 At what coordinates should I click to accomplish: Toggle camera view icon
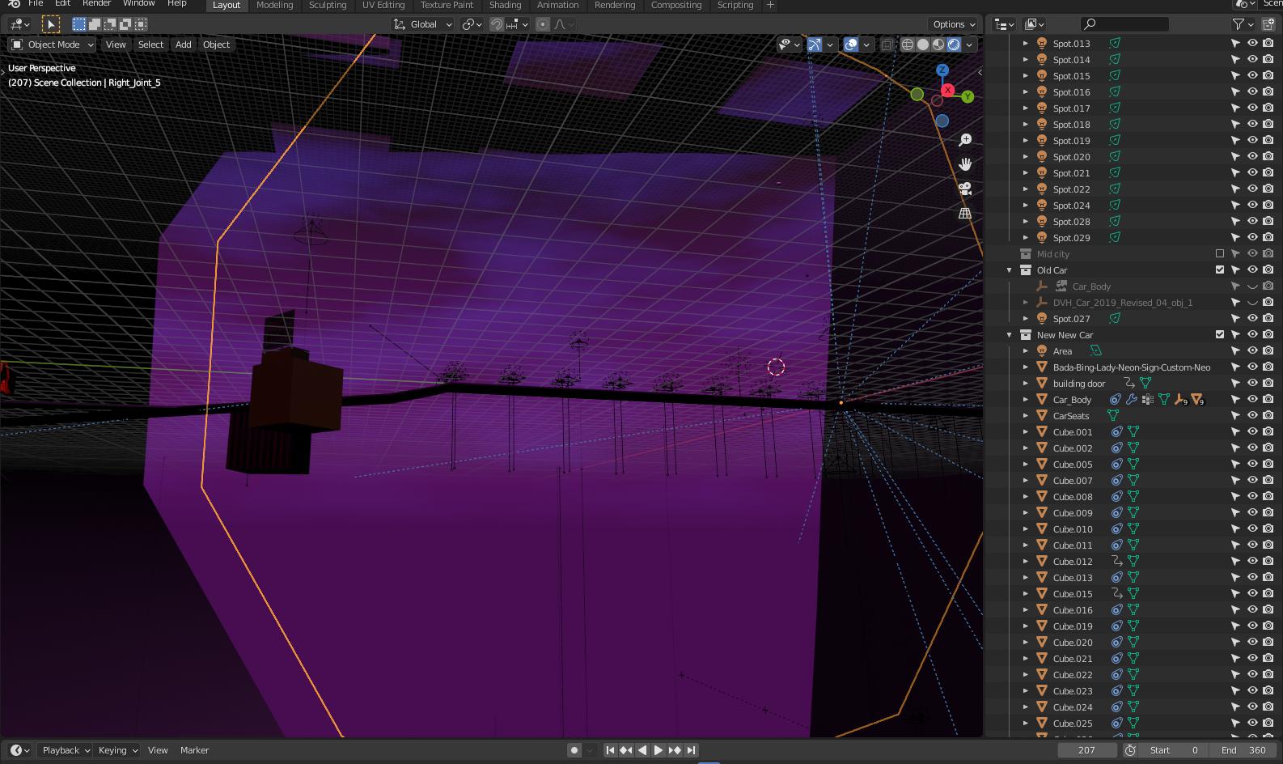tap(965, 189)
